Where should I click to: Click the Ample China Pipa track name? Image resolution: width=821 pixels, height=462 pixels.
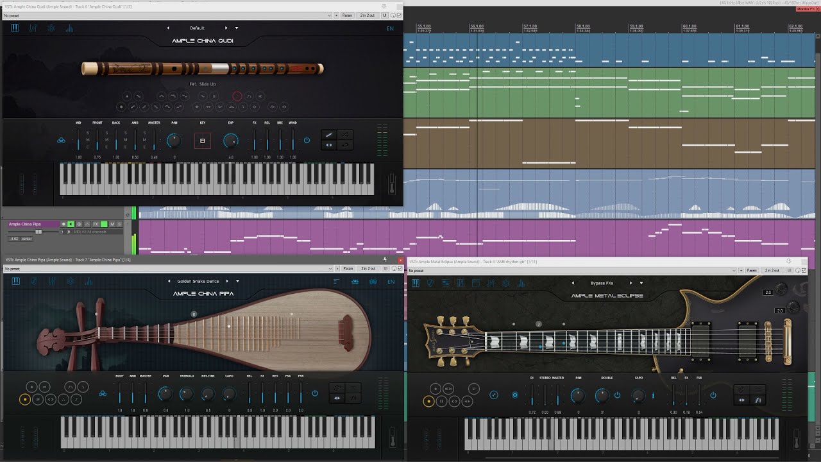coord(33,224)
